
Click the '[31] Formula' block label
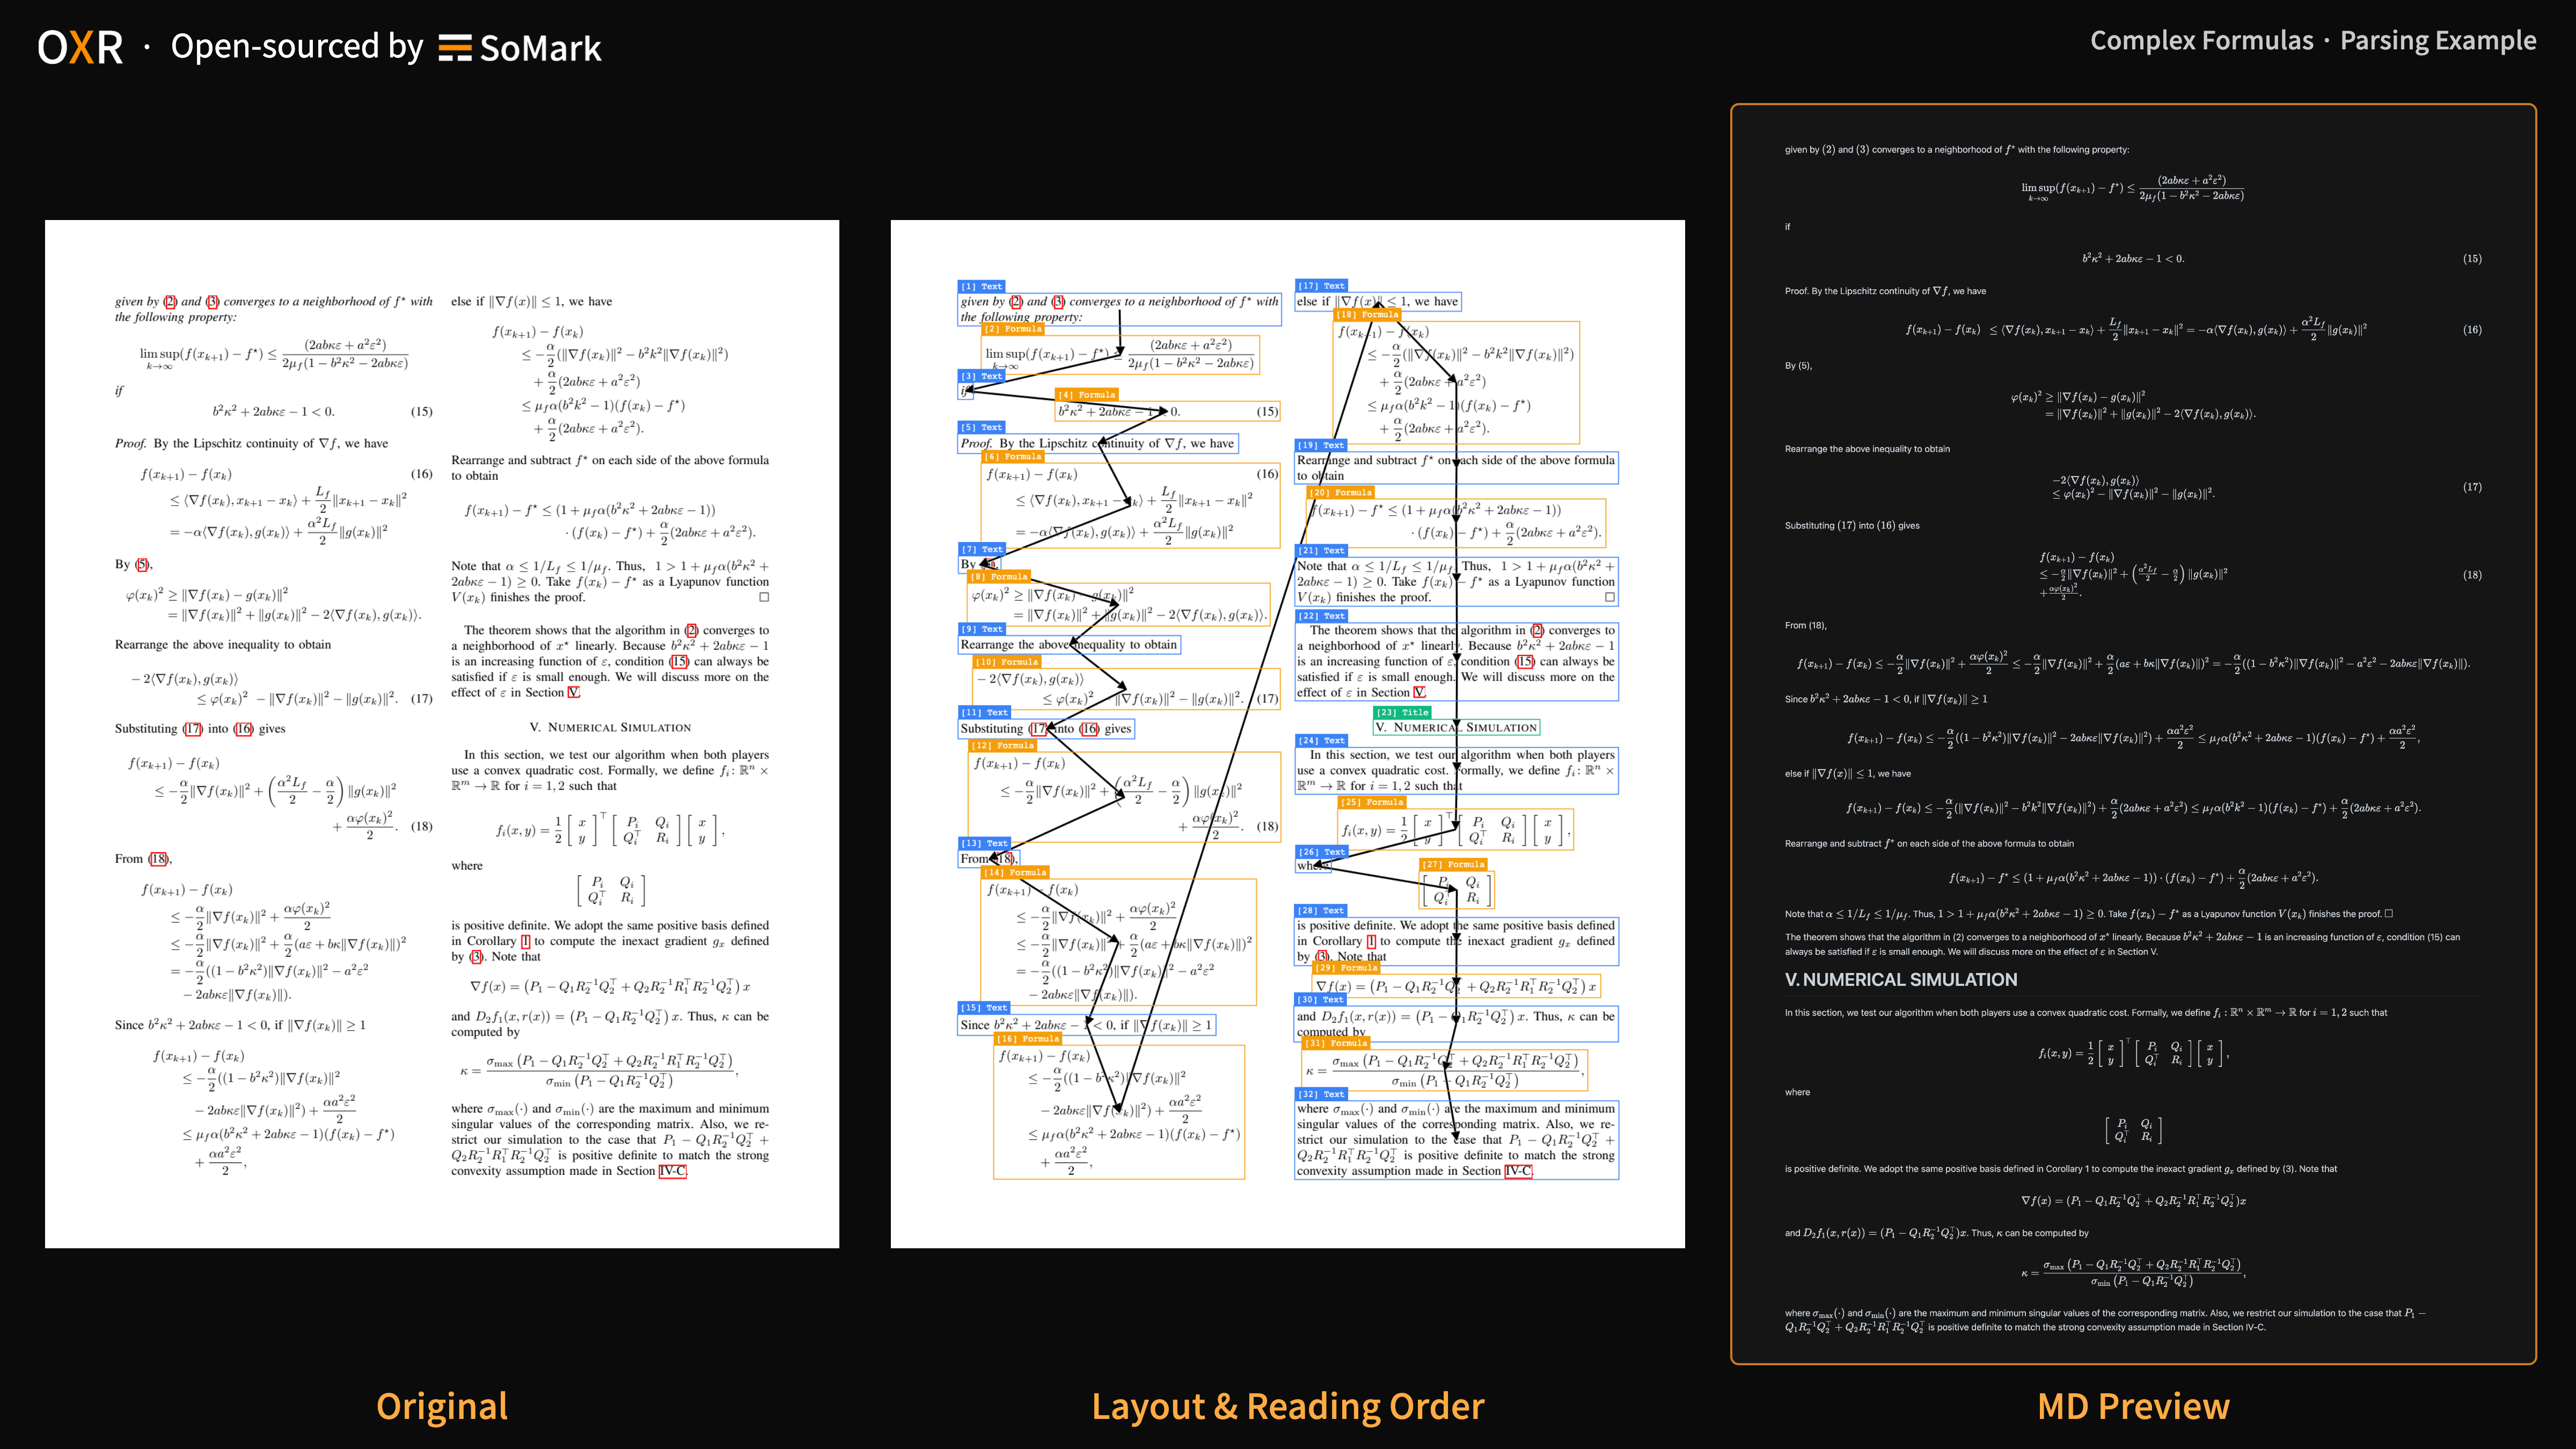(1336, 1043)
